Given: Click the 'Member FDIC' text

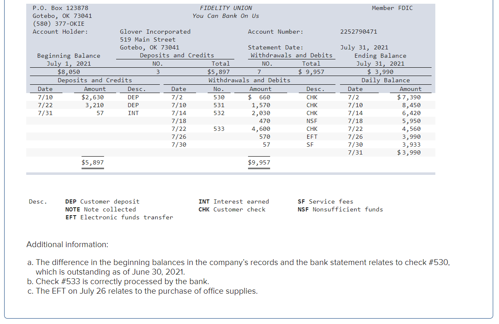Looking at the screenshot, I should [392, 8].
